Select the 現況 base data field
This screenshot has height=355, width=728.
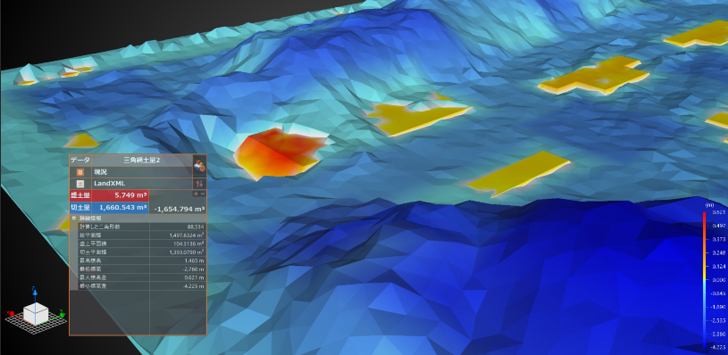coord(142,171)
